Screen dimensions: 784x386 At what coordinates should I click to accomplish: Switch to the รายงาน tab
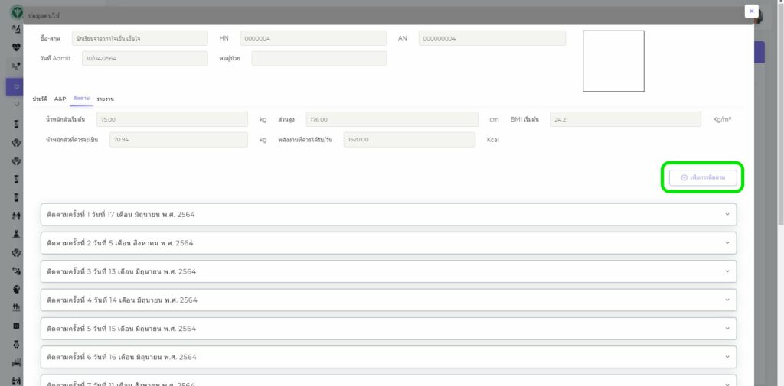pyautogui.click(x=105, y=99)
